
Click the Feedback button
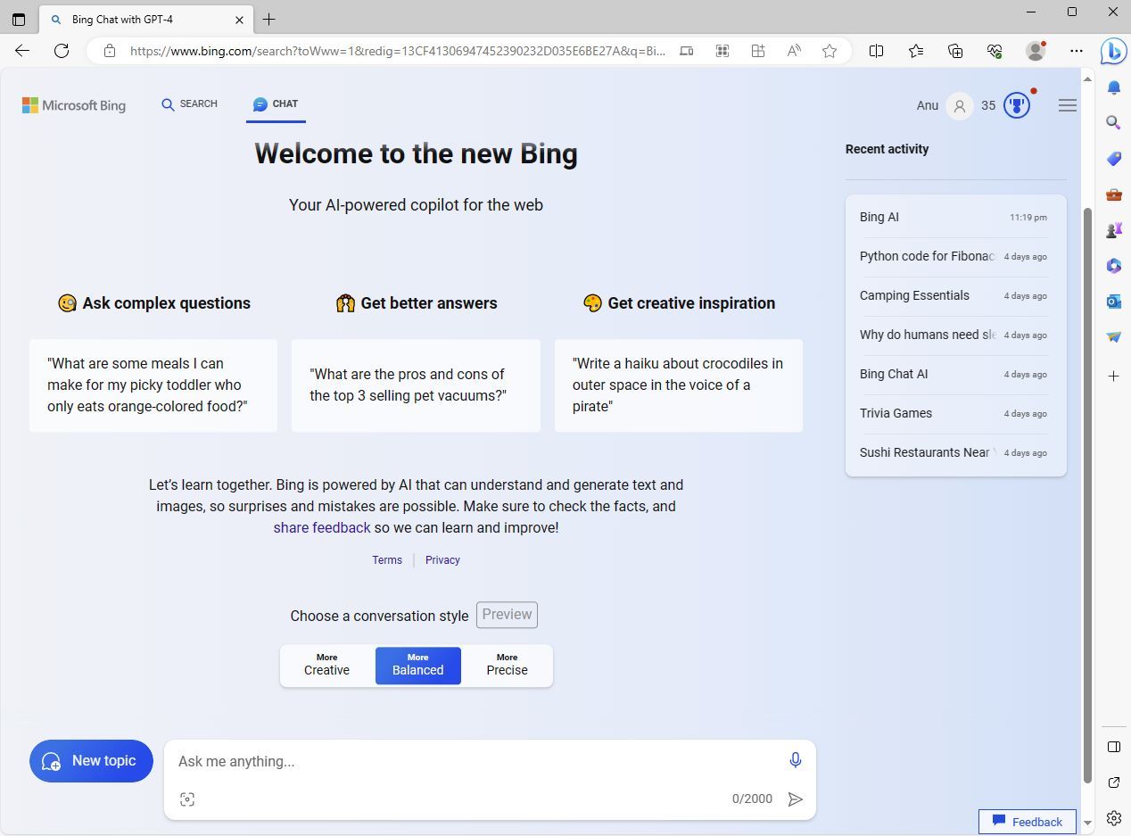1027,821
